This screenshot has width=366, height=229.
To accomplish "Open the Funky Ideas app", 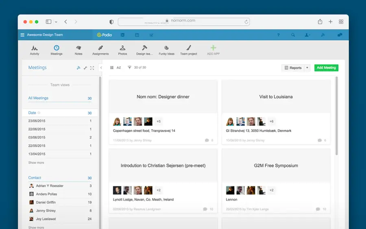I will [x=166, y=50].
